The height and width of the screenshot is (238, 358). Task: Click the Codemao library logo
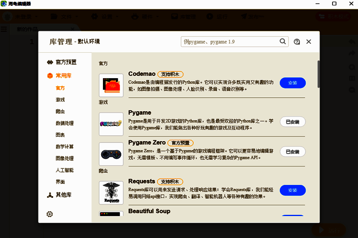tap(111, 85)
